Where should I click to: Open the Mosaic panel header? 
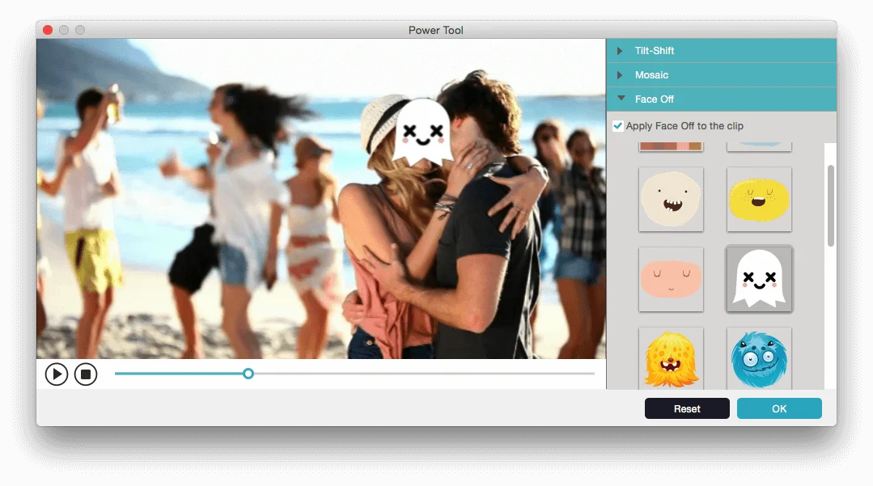[x=722, y=74]
